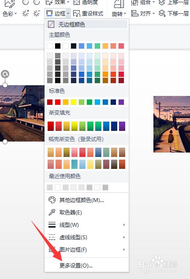The image size is (190, 279).
Task: Select the train station picture on left
Action: [x=22, y=113]
